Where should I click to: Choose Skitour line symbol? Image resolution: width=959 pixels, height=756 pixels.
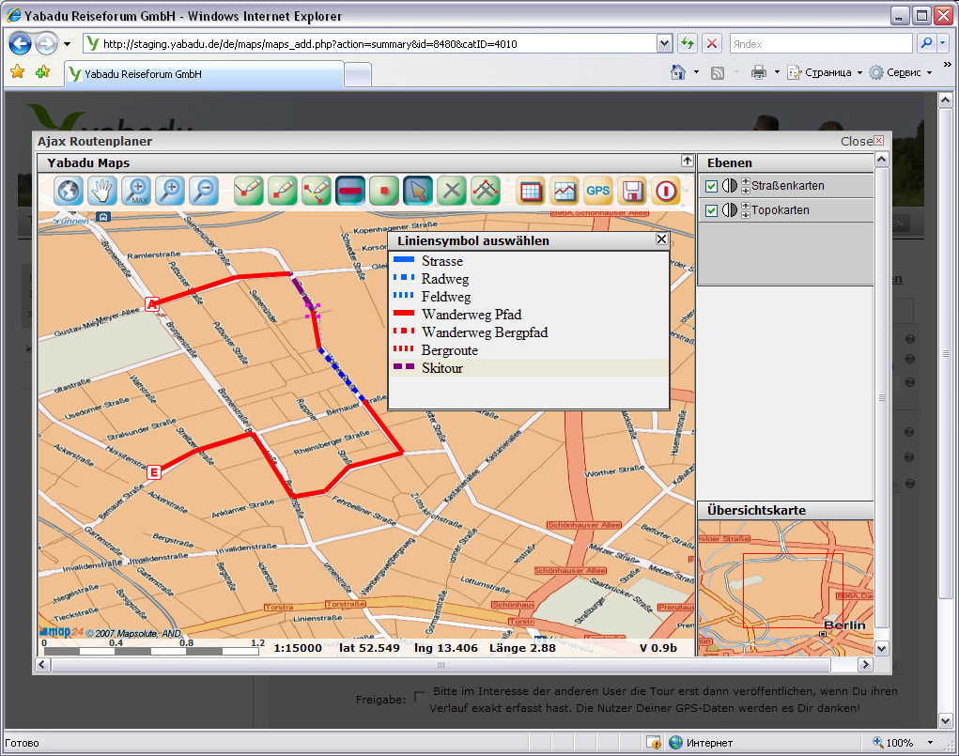click(x=529, y=367)
